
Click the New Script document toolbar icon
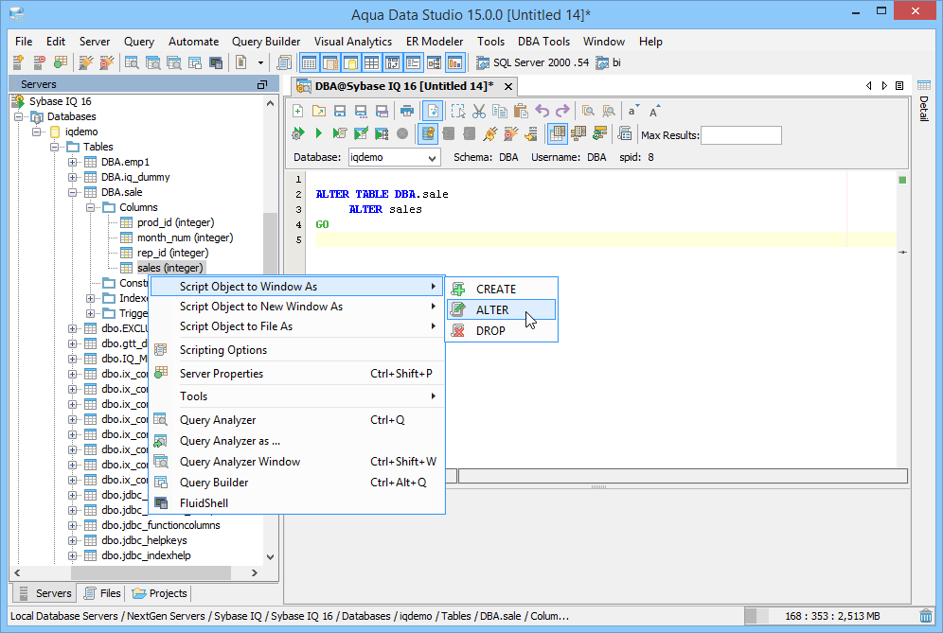click(x=241, y=62)
